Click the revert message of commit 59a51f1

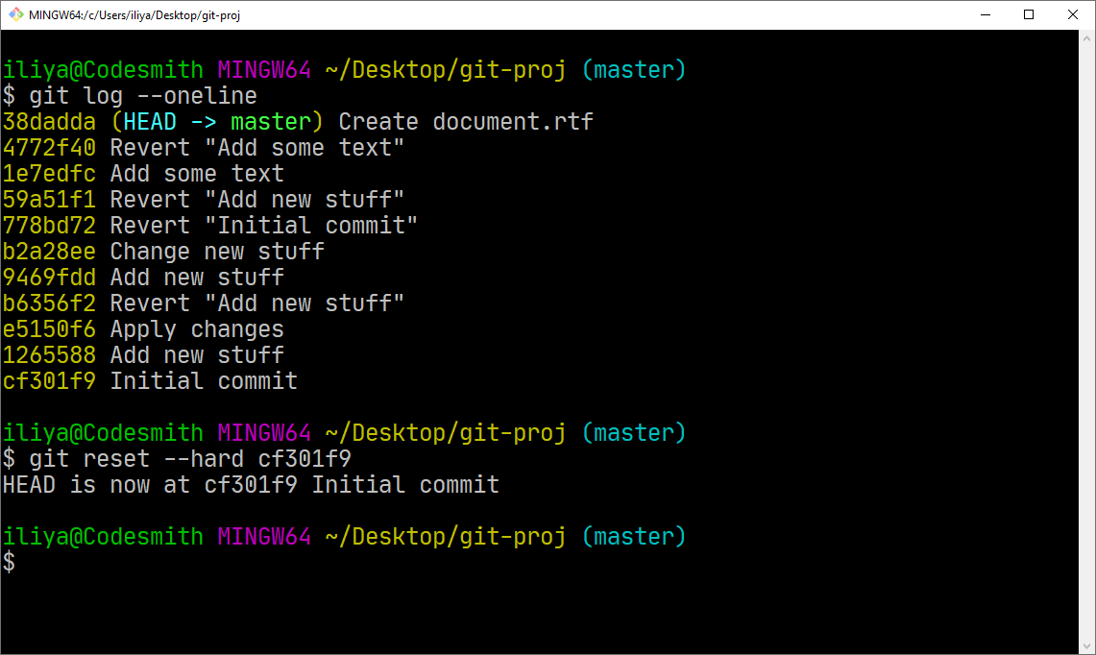coord(257,199)
